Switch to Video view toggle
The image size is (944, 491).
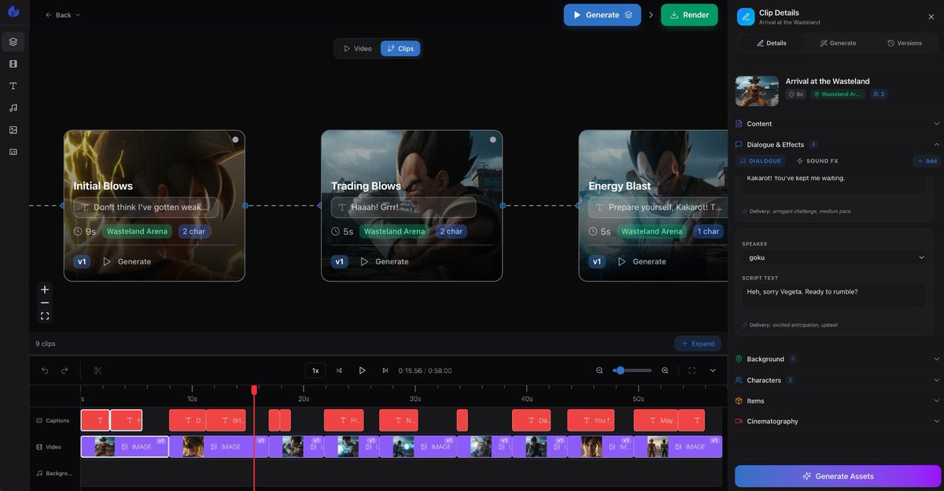[x=358, y=49]
